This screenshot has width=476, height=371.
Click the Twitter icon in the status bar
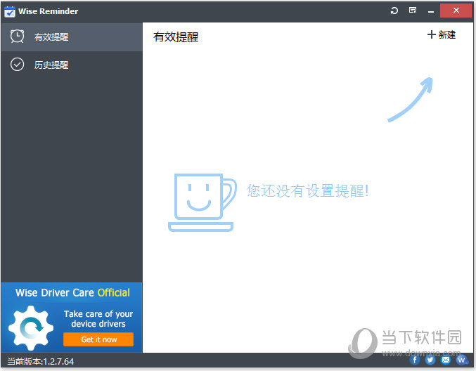(430, 360)
